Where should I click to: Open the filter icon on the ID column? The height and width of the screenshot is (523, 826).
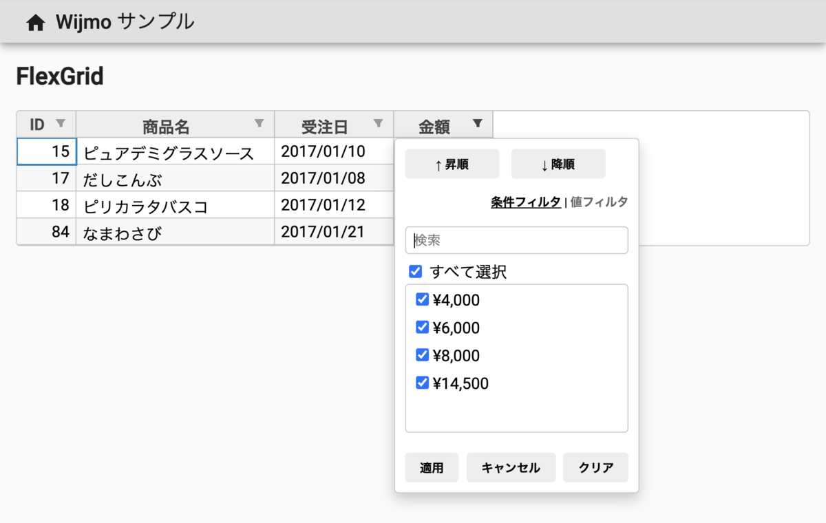(x=62, y=124)
